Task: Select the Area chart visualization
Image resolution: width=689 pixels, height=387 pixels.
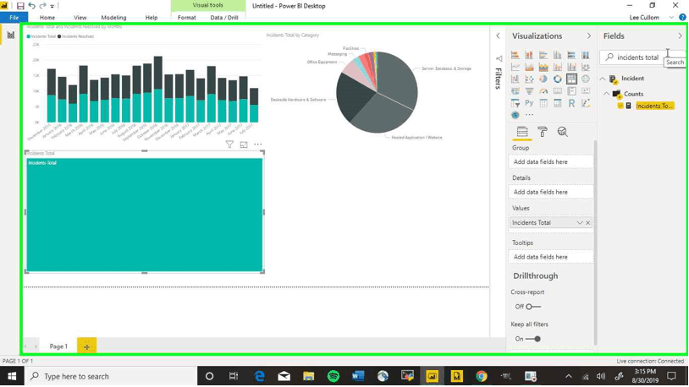Action: coord(529,67)
